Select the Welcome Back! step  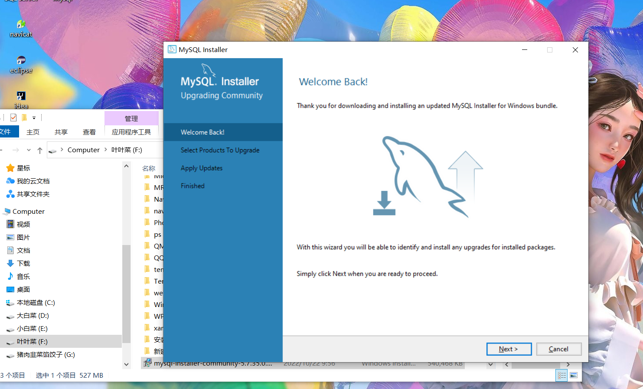(x=223, y=132)
